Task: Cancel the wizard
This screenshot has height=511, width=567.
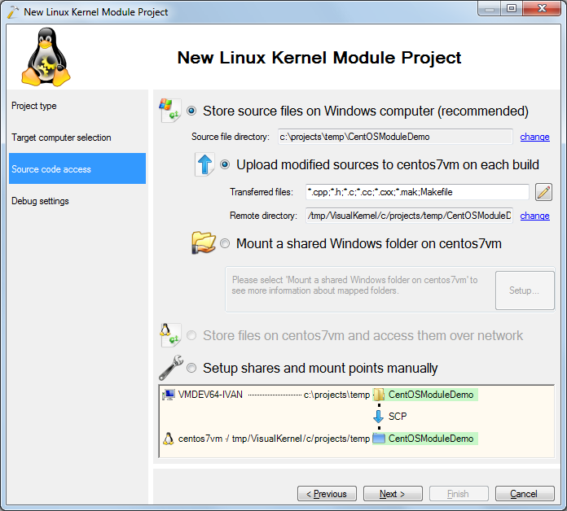Action: [525, 494]
